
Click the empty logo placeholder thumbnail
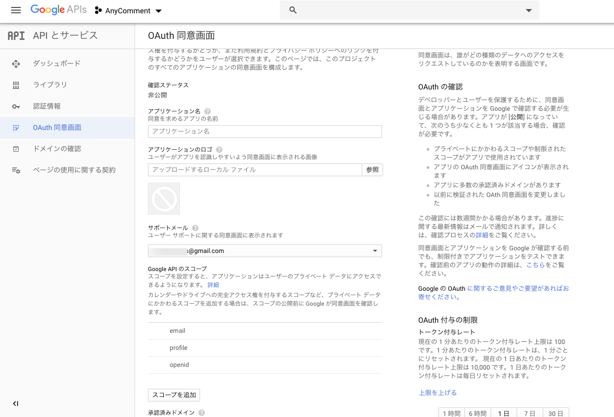164,199
